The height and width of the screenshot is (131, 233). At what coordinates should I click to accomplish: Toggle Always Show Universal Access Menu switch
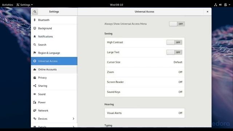(x=177, y=24)
